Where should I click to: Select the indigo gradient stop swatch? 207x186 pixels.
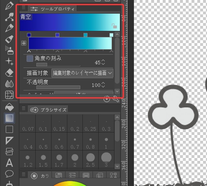57,35
